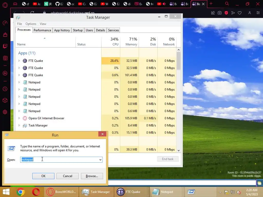Open the profile account icon
The width and height of the screenshot is (263, 197).
click(x=250, y=13)
